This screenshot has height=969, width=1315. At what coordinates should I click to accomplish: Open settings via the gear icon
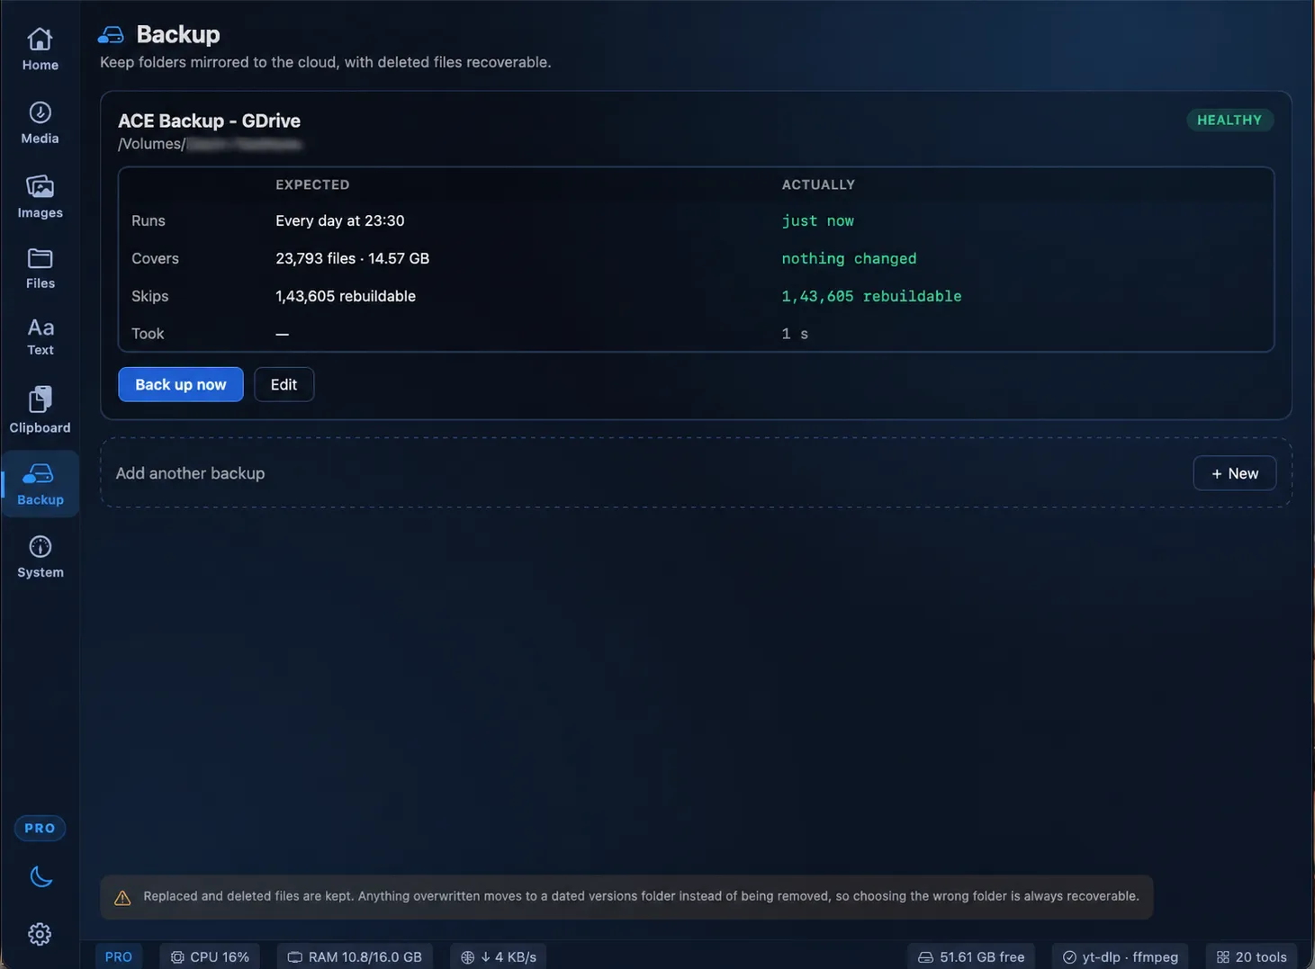coord(40,934)
